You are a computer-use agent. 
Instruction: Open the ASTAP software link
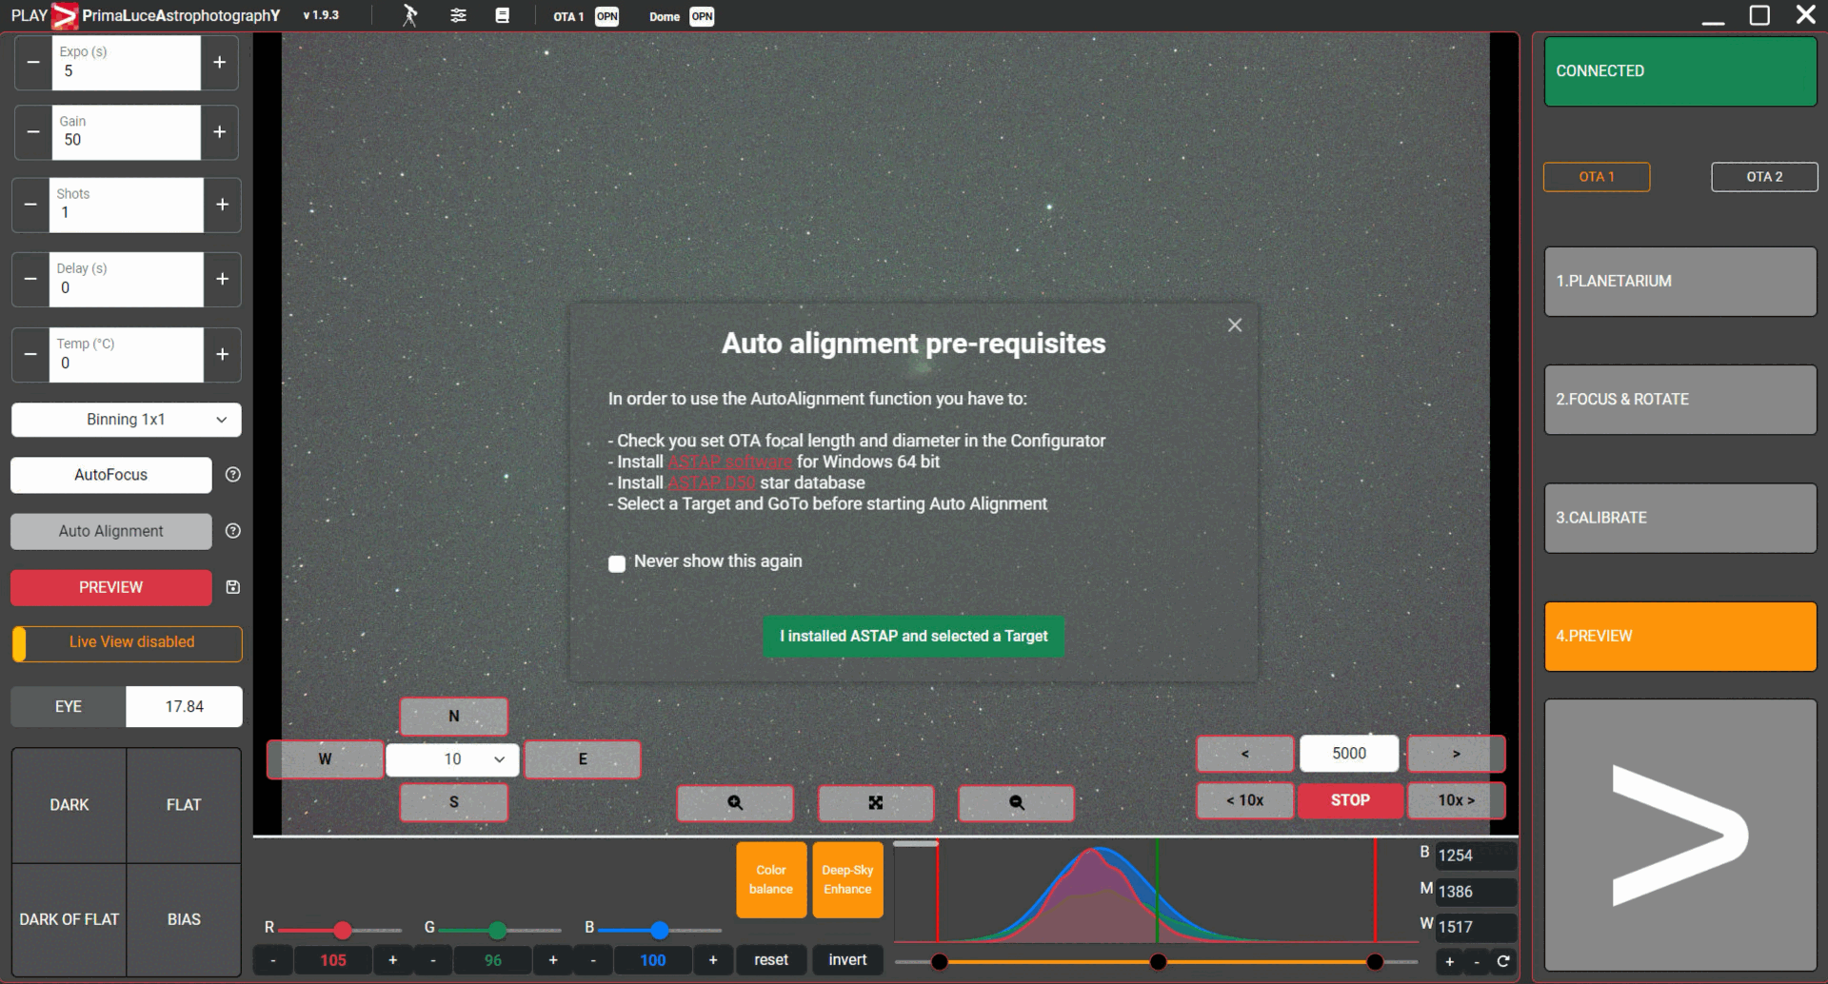[729, 462]
